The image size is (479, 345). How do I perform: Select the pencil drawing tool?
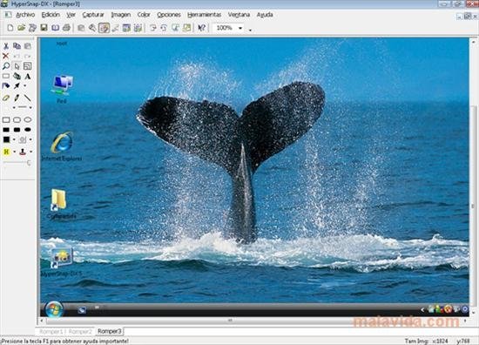click(x=17, y=98)
